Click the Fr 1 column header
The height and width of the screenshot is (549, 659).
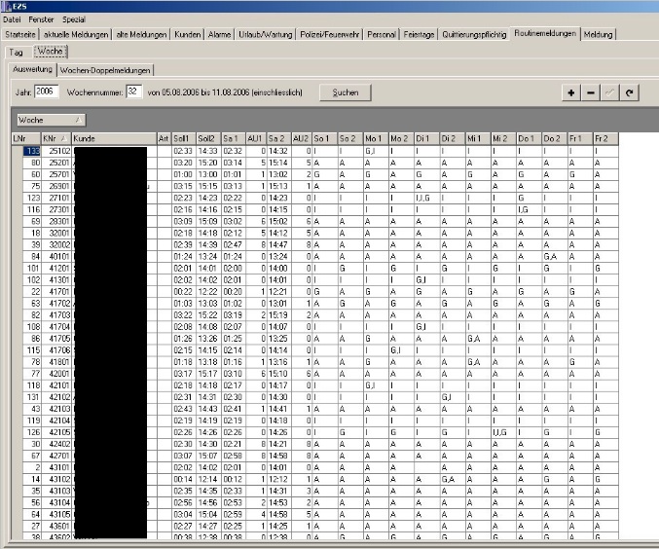coord(580,139)
